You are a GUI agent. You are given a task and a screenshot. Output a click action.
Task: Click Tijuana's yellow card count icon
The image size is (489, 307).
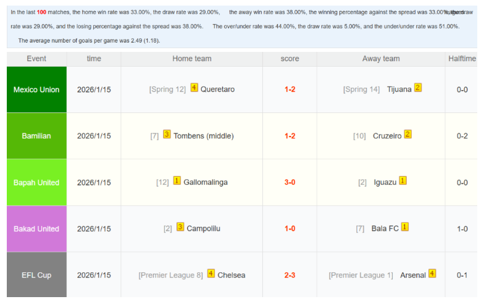tap(418, 88)
